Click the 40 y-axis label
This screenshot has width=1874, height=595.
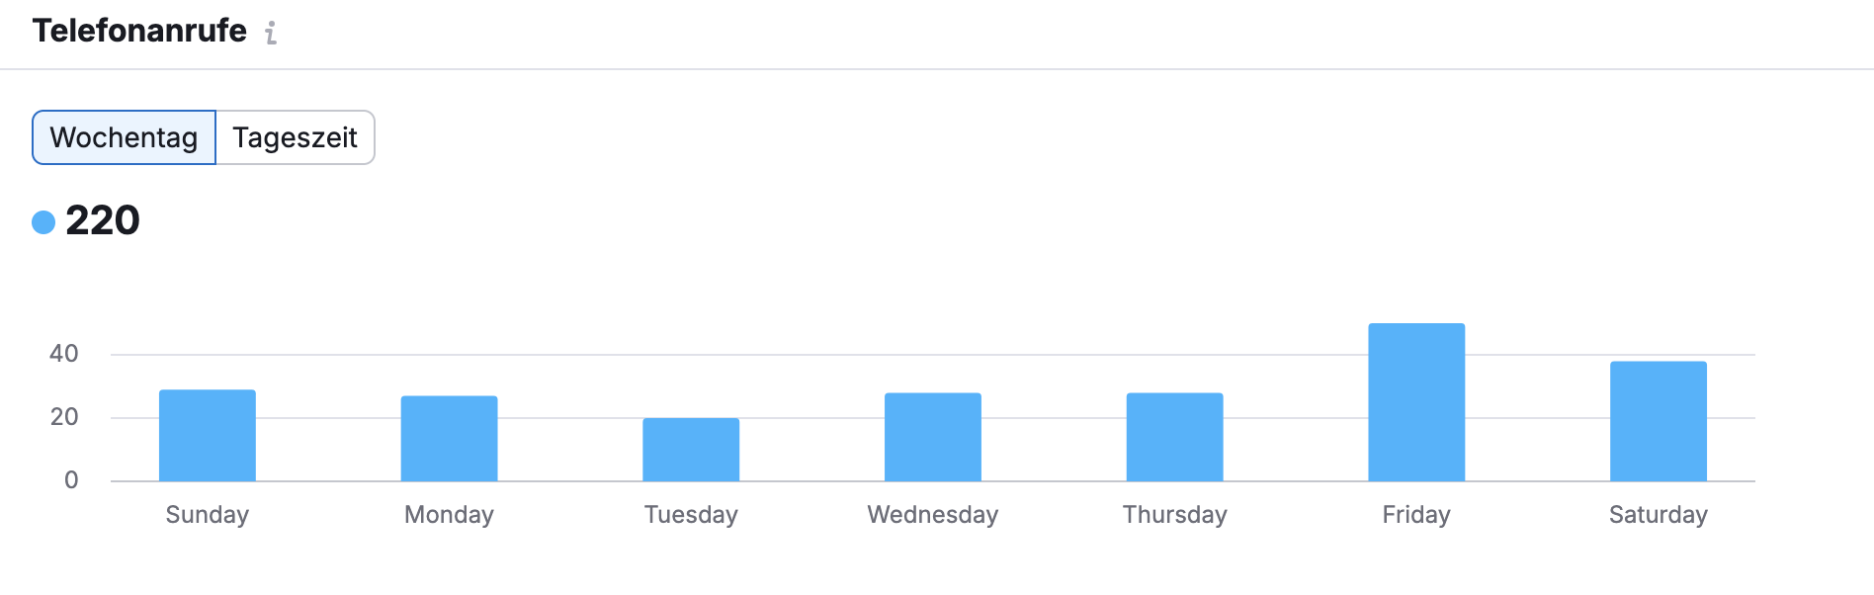pos(64,354)
